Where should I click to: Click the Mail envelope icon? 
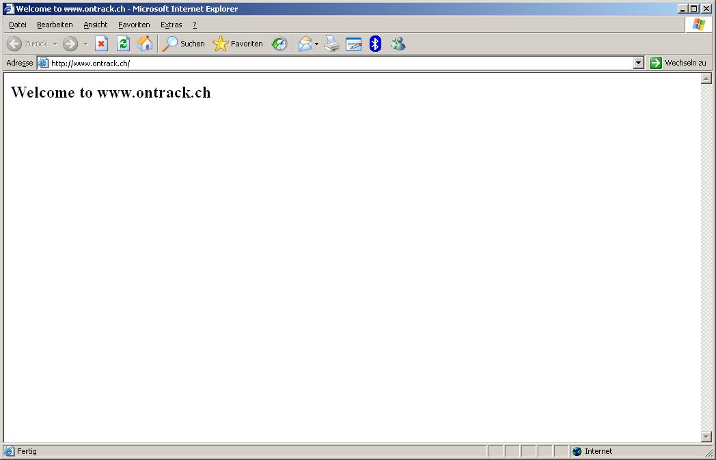(x=305, y=44)
